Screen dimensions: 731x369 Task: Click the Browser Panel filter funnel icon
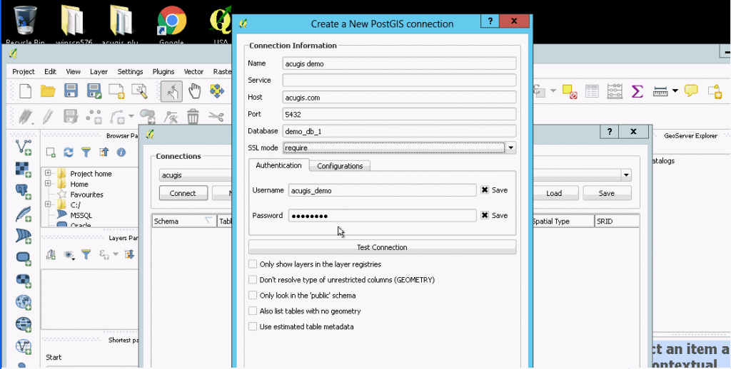coord(86,152)
